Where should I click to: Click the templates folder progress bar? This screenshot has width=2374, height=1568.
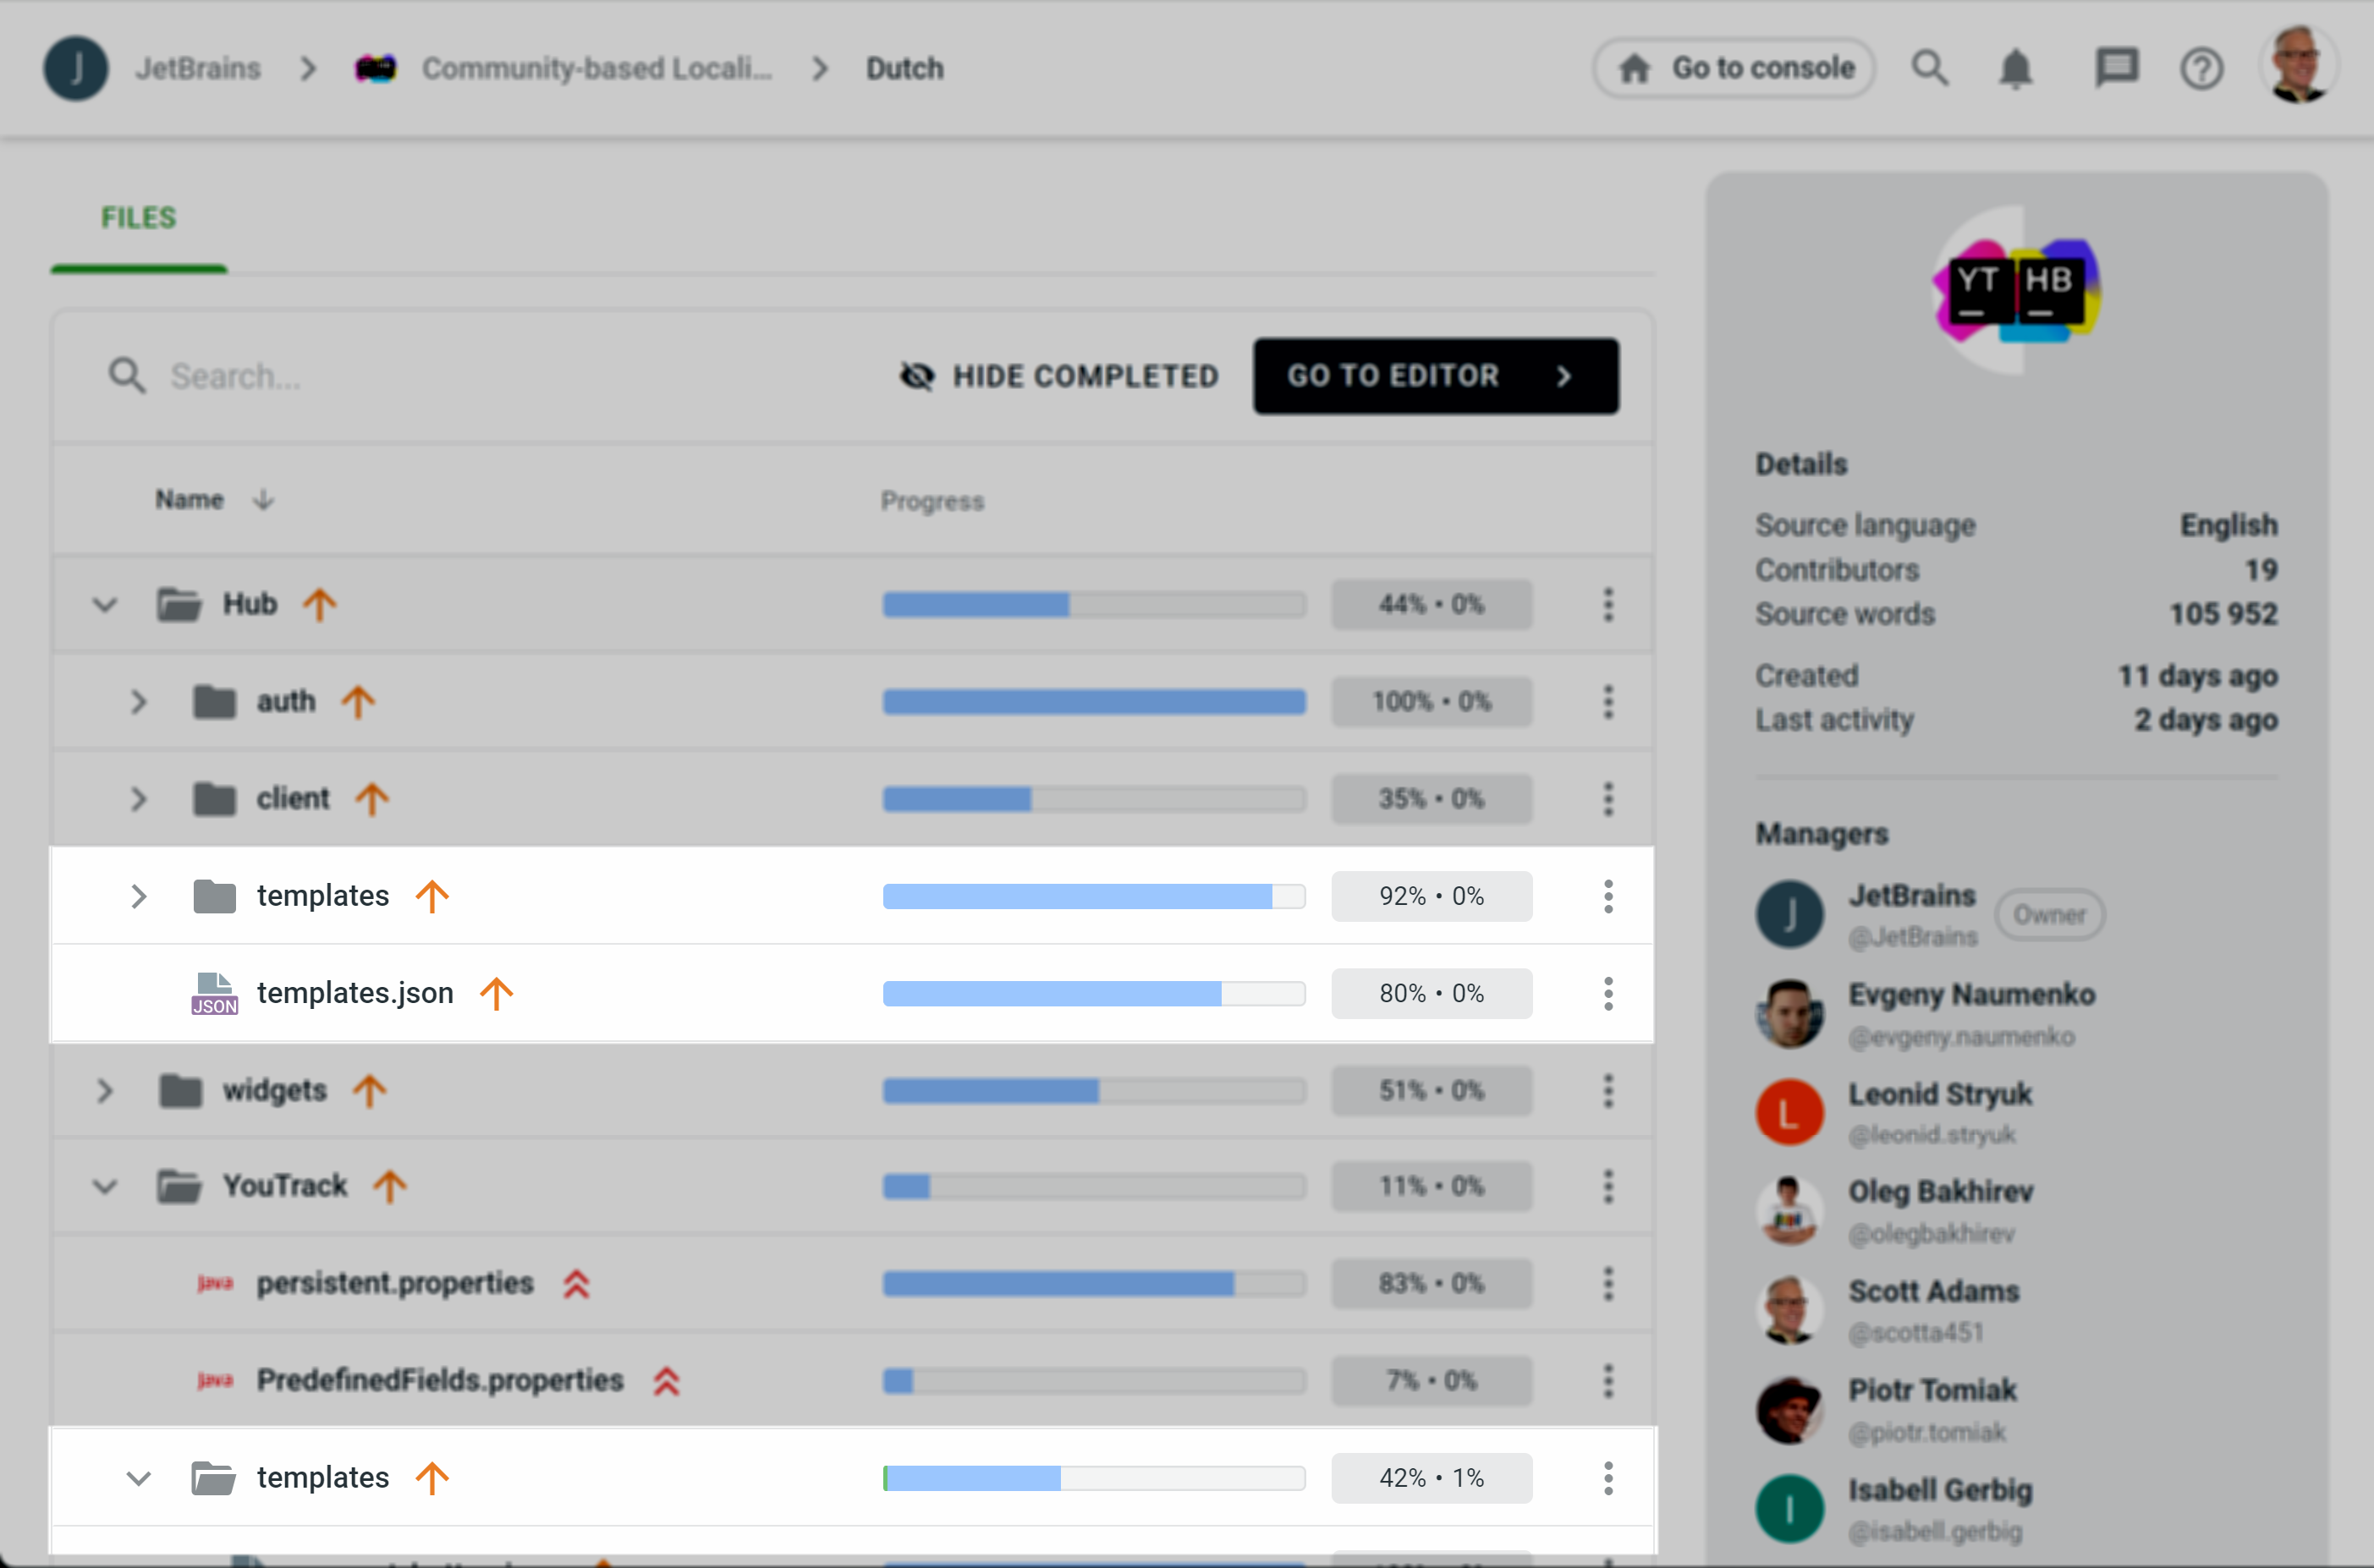point(1093,896)
